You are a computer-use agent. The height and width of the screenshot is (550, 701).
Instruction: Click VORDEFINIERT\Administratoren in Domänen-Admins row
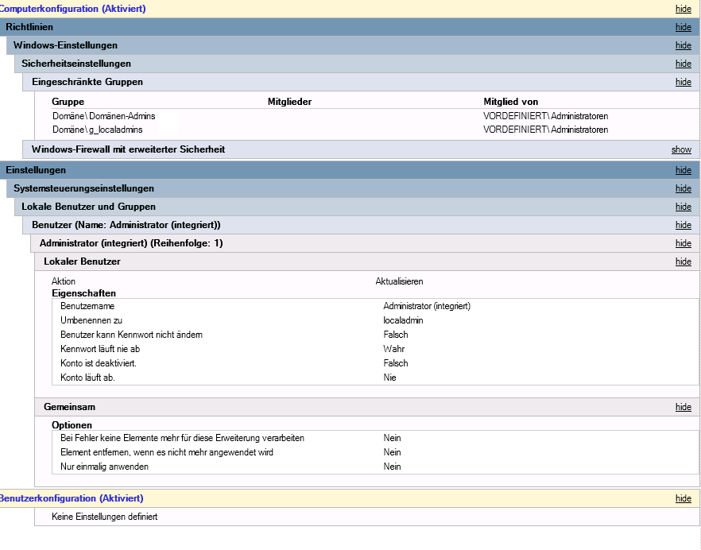(x=545, y=116)
